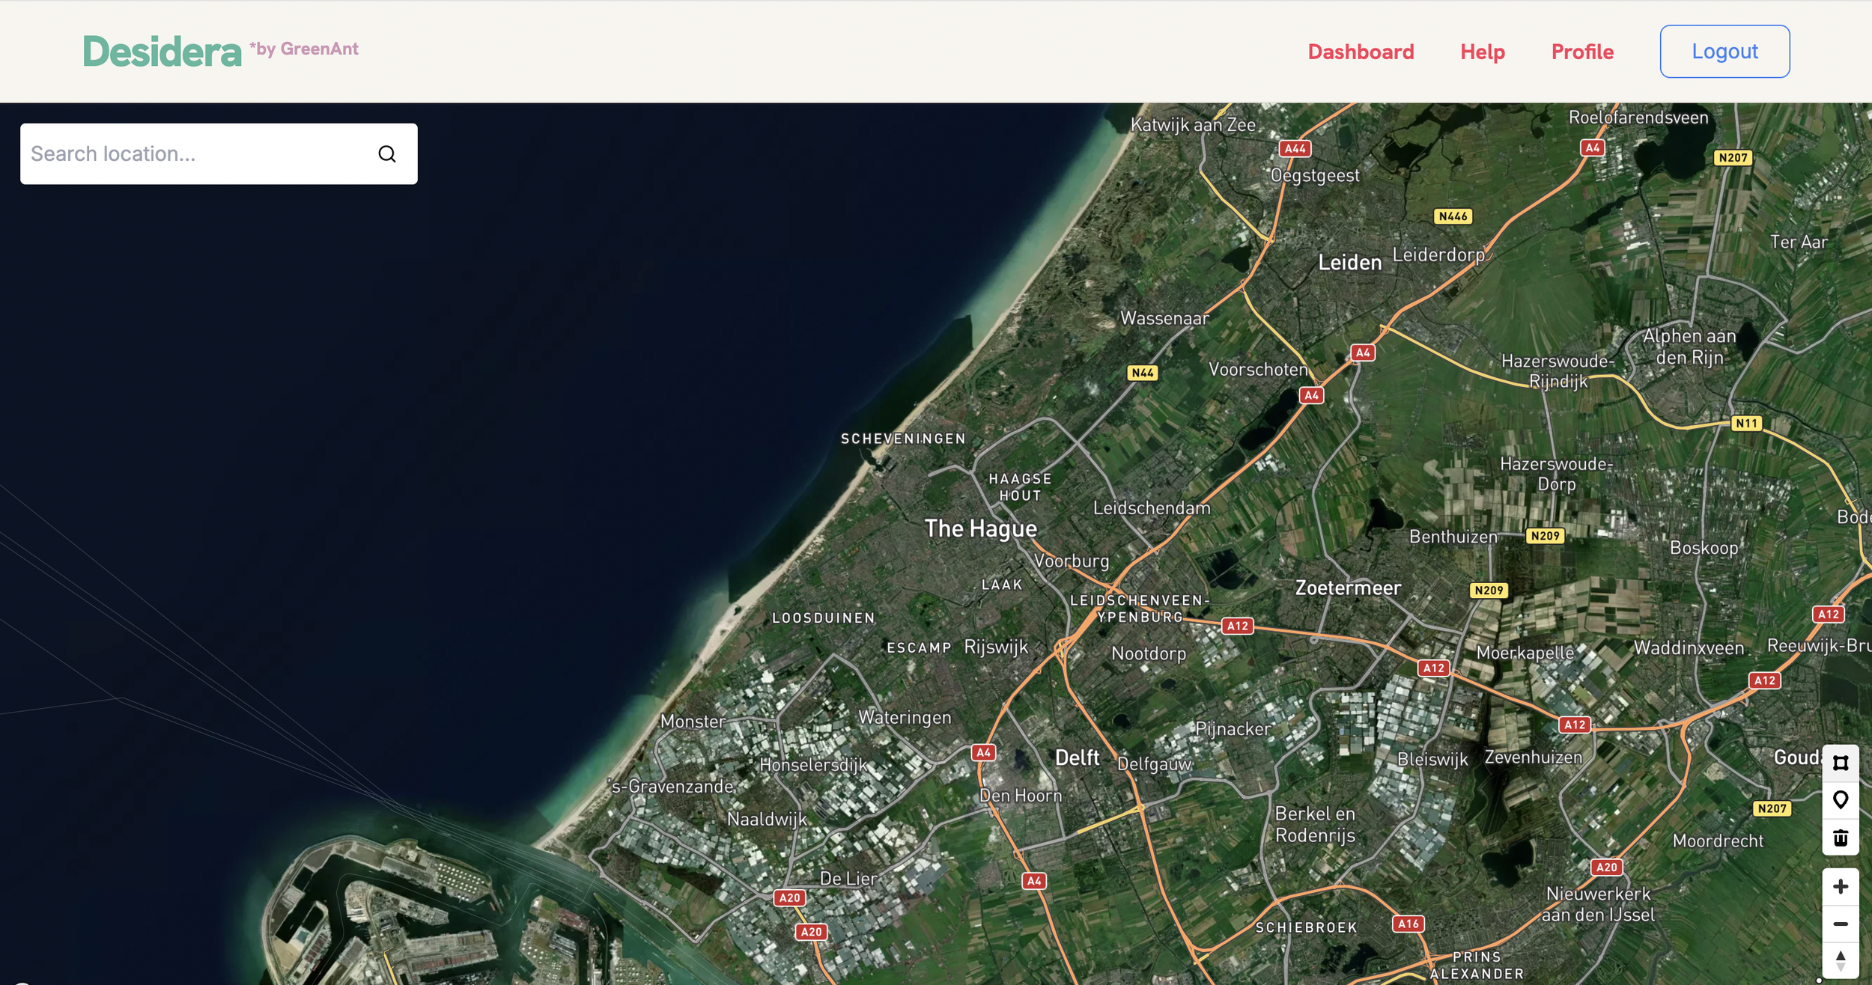
Task: Click the Voorschoten label
Action: coord(1258,369)
